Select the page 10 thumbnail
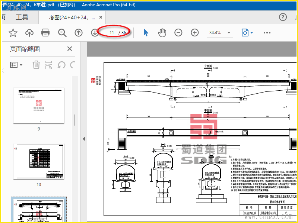 coord(39,161)
